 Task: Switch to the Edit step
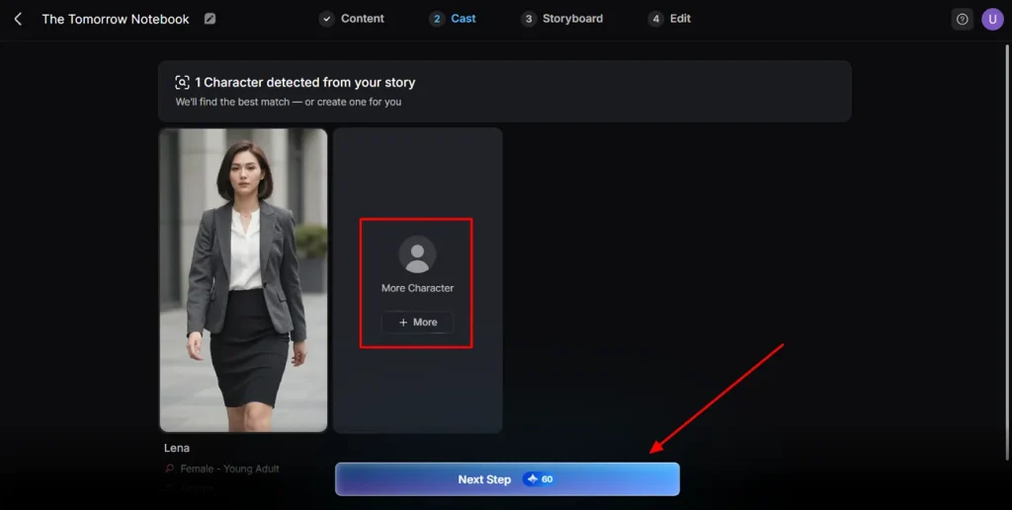pyautogui.click(x=669, y=19)
